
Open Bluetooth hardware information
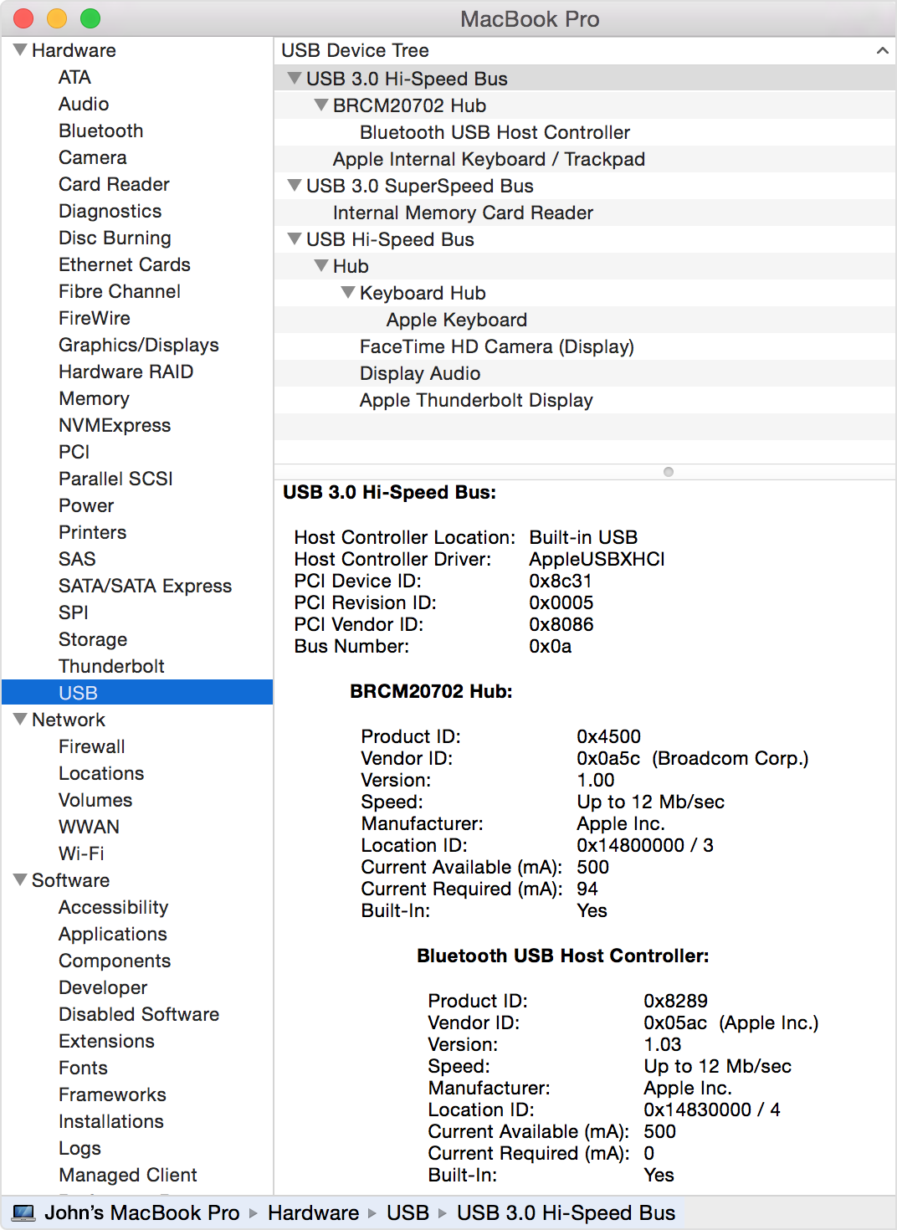pos(101,131)
